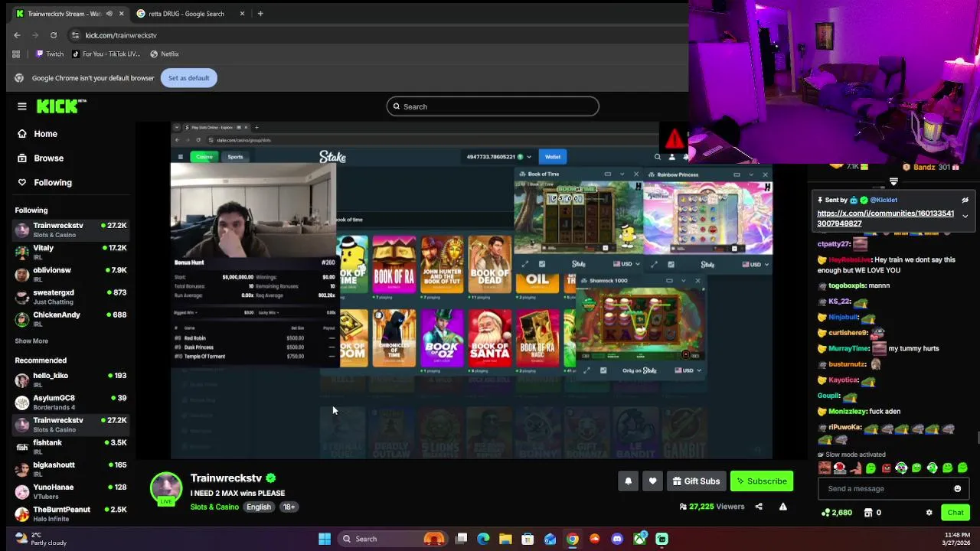
Task: Click the green Chat send button
Action: pos(955,513)
